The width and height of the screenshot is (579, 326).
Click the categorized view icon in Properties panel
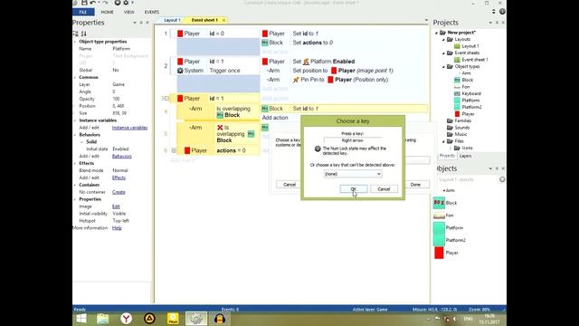(x=76, y=34)
